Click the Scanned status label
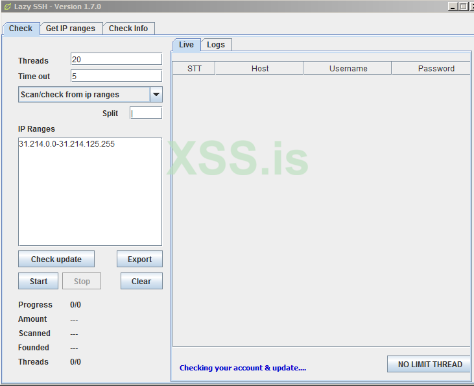The image size is (474, 386). 34,333
